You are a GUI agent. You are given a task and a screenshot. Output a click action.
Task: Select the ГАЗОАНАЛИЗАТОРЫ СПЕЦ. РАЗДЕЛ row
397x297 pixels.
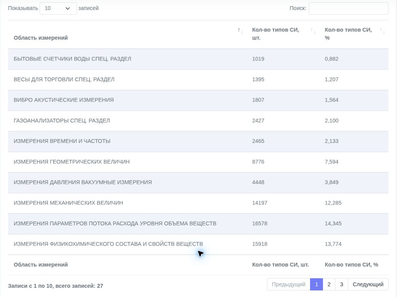(x=198, y=121)
